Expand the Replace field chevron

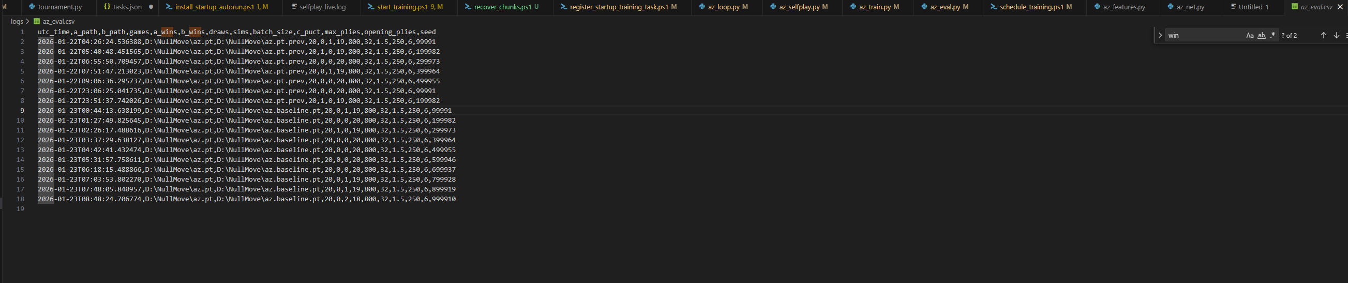(x=1160, y=36)
